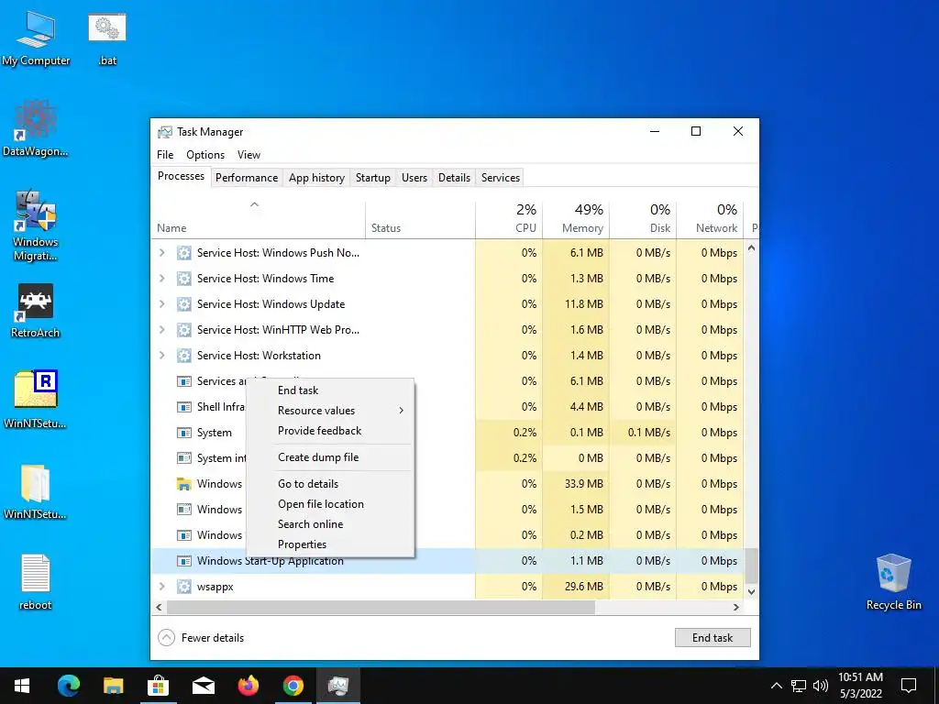The height and width of the screenshot is (704, 939).
Task: Choose Create dump file option
Action: (x=330, y=457)
